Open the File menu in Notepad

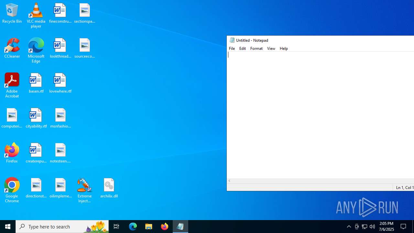[x=232, y=49]
